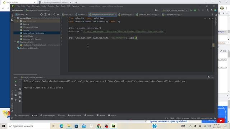Open the Problems tool window
Screen dimensions: 230x129
[89, 115]
